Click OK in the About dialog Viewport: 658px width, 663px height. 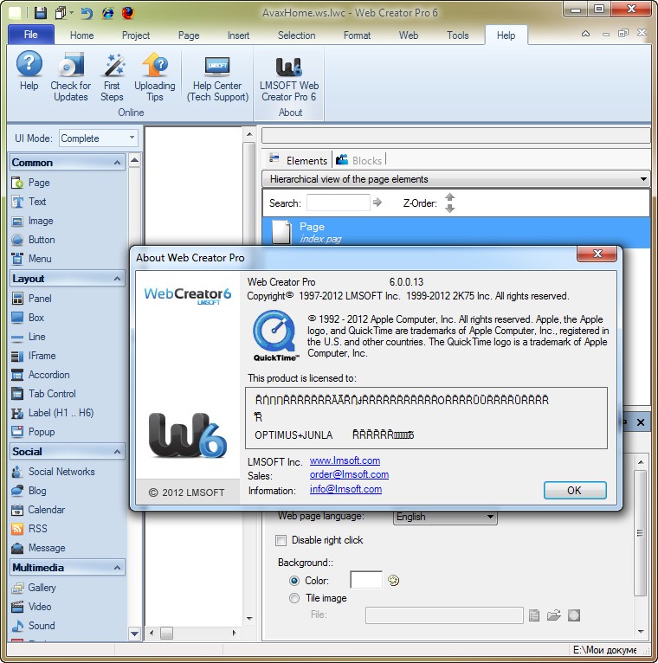tap(575, 490)
